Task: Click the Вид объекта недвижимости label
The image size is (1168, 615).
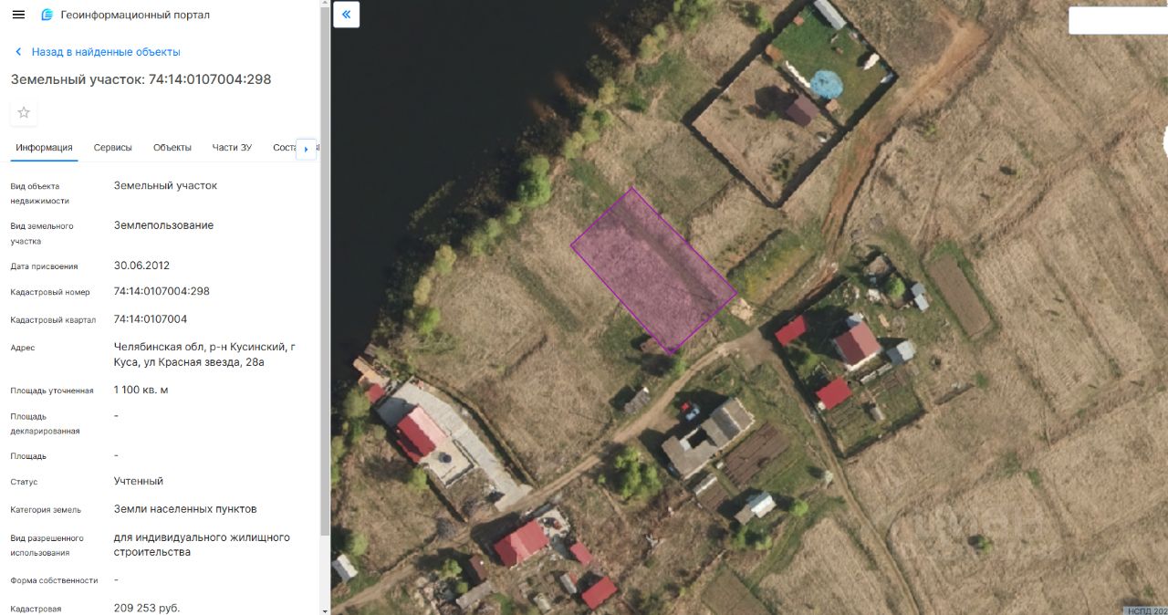Action: click(x=40, y=193)
